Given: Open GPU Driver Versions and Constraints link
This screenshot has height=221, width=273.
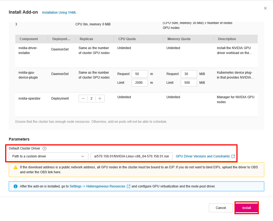Looking at the screenshot, I should (203, 156).
